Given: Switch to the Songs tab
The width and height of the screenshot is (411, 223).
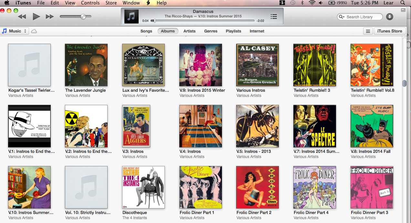Looking at the screenshot, I should tap(146, 31).
